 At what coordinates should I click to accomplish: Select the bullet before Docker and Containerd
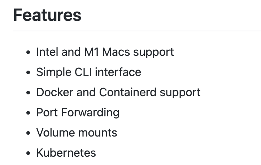click(x=29, y=93)
